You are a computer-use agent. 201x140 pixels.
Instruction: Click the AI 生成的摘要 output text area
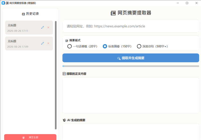point(131,132)
